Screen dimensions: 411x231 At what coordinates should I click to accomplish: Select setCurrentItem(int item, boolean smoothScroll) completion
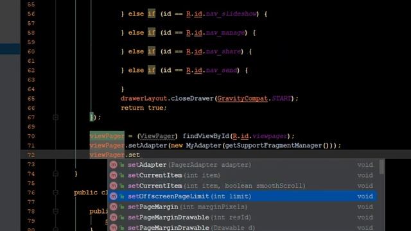pyautogui.click(x=243, y=185)
